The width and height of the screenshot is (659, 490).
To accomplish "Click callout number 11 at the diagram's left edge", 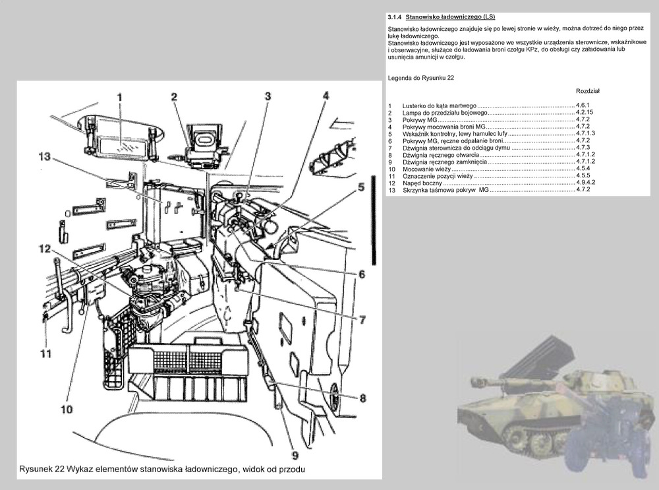I will [x=45, y=353].
